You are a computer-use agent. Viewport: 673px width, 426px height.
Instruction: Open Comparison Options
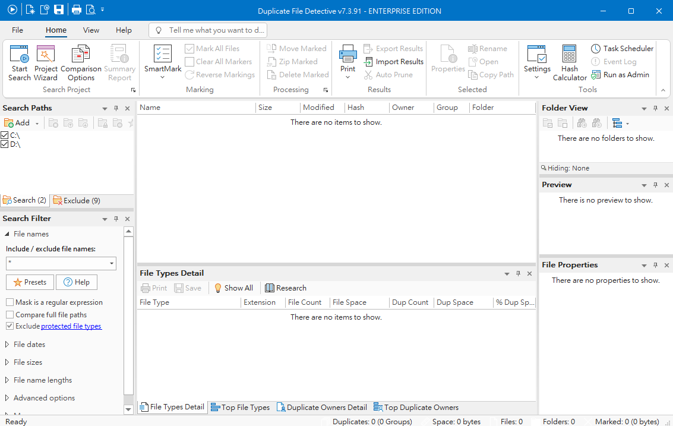click(x=81, y=63)
